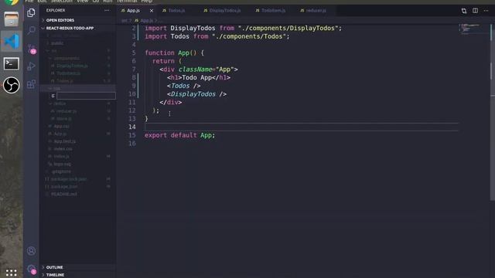Switch to the Todos.js editor tab
Viewport: 495px width, 278px height.
tap(176, 11)
